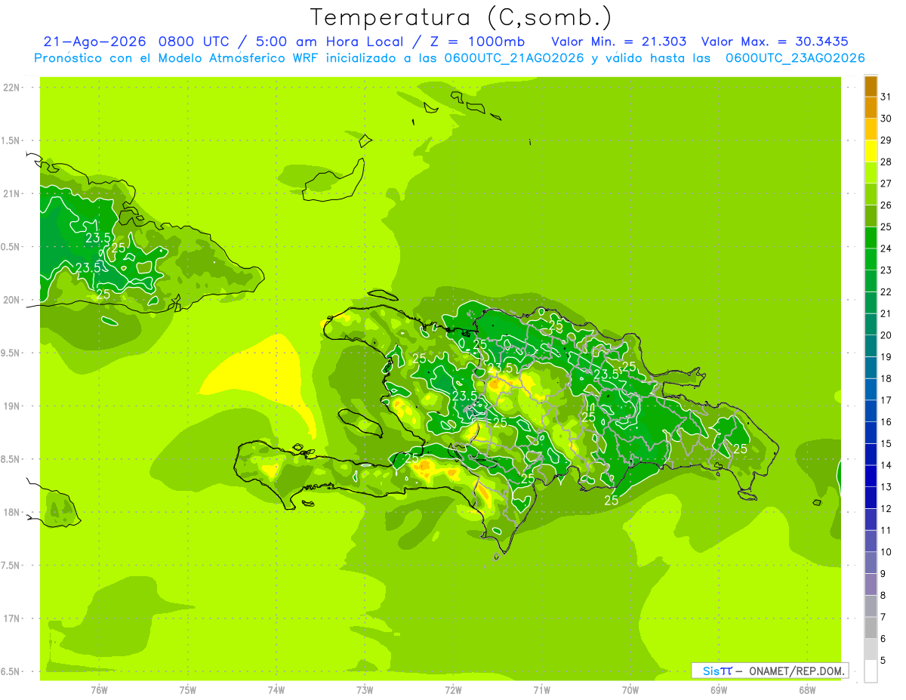This screenshot has height=700, width=906.
Task: Select the "Valor Min. = 21.303" value
Action: coord(618,42)
